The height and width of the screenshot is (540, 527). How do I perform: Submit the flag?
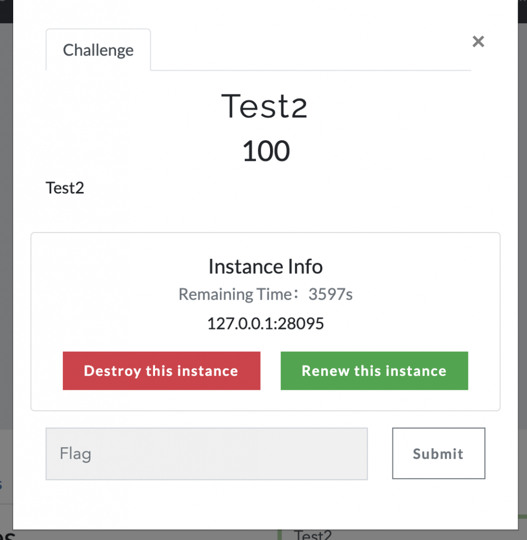438,454
